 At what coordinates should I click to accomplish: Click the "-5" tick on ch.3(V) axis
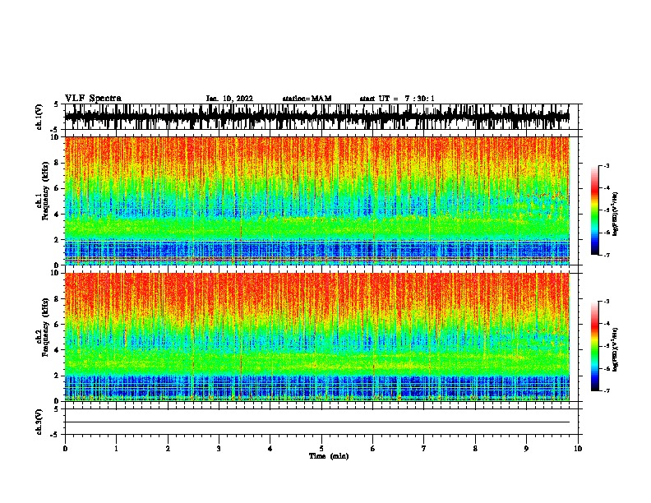point(55,435)
